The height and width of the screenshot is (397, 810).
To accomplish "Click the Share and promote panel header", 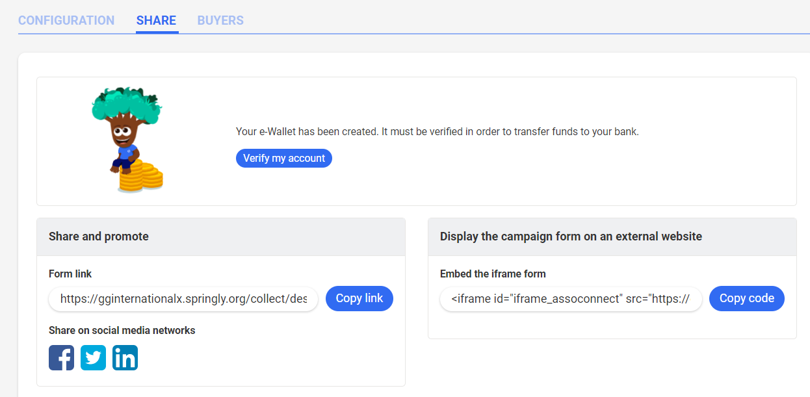I will coord(99,237).
